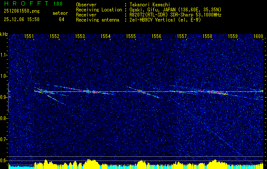Click the kHz axis unit label
Image resolution: width=267 pixels, height=169 pixels.
pos(4,34)
